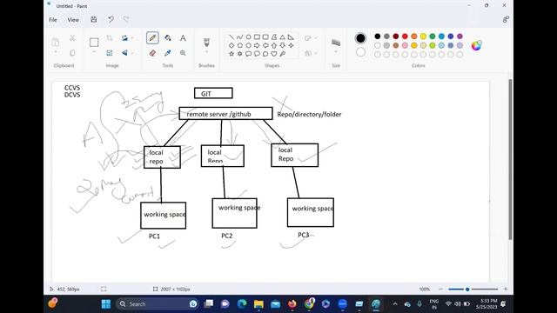The width and height of the screenshot is (557, 313).
Task: Select the primary black Color 1 circle
Action: pyautogui.click(x=360, y=38)
